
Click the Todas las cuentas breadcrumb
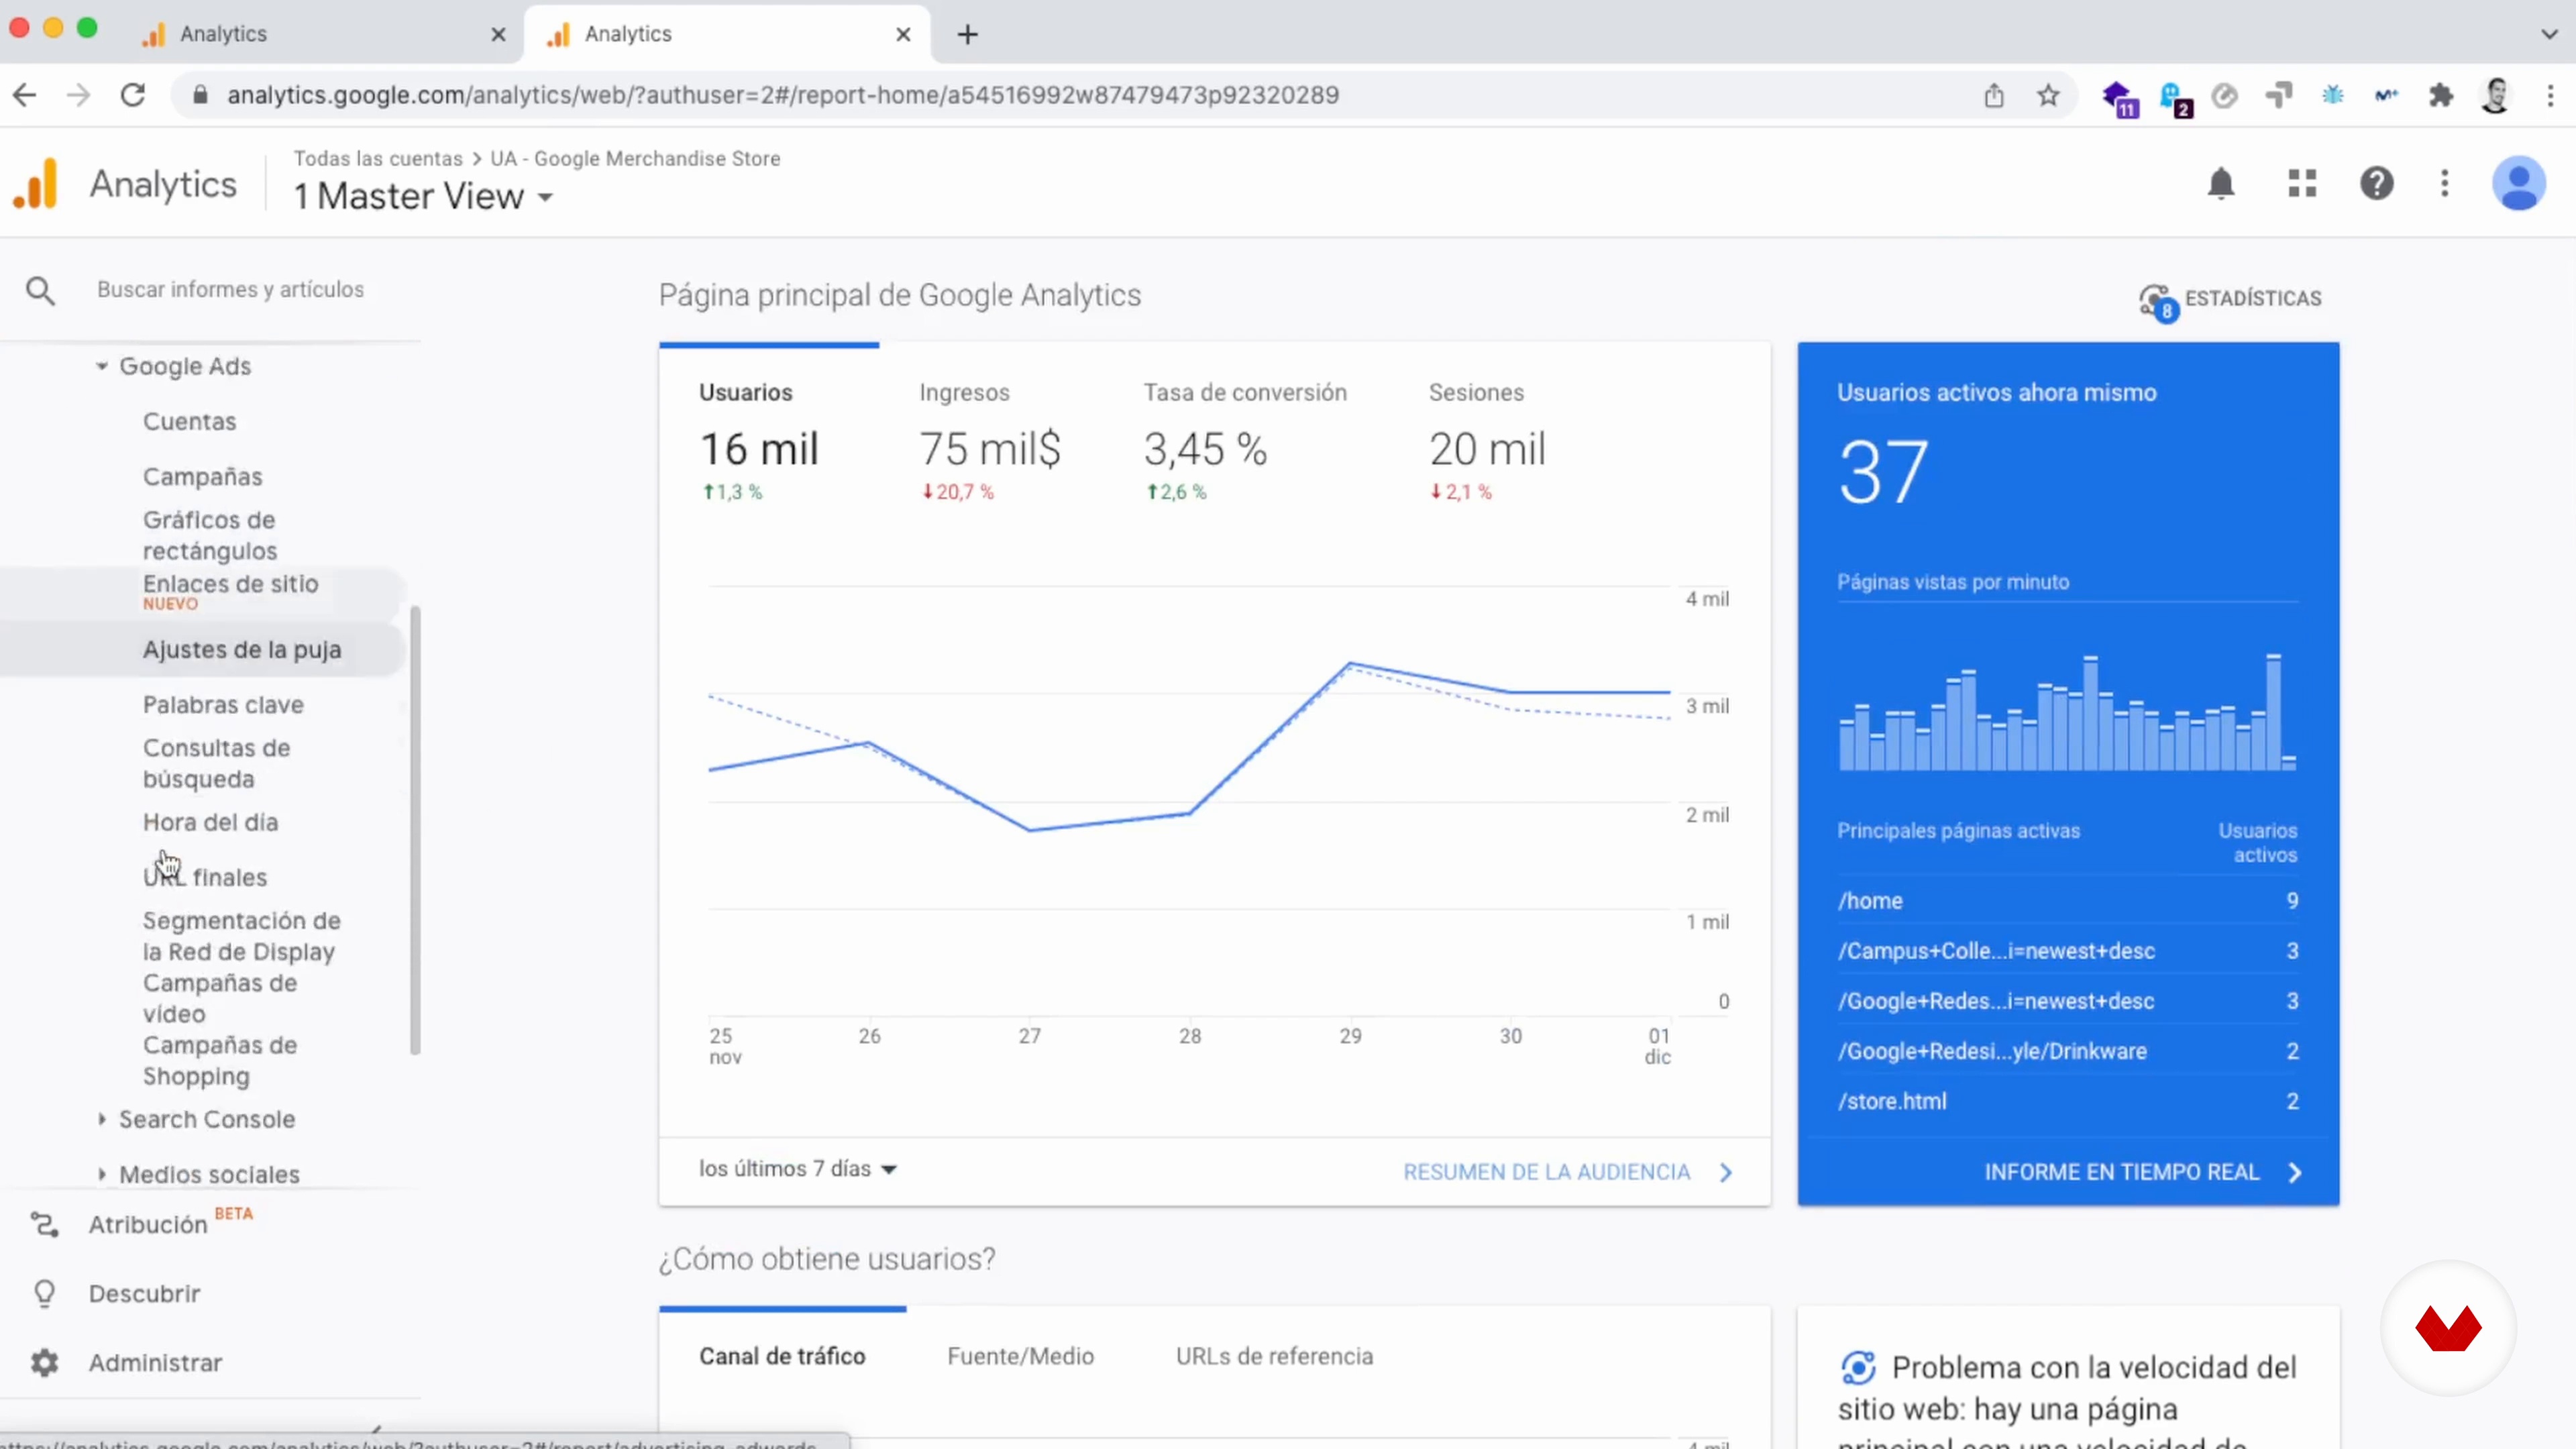[378, 158]
